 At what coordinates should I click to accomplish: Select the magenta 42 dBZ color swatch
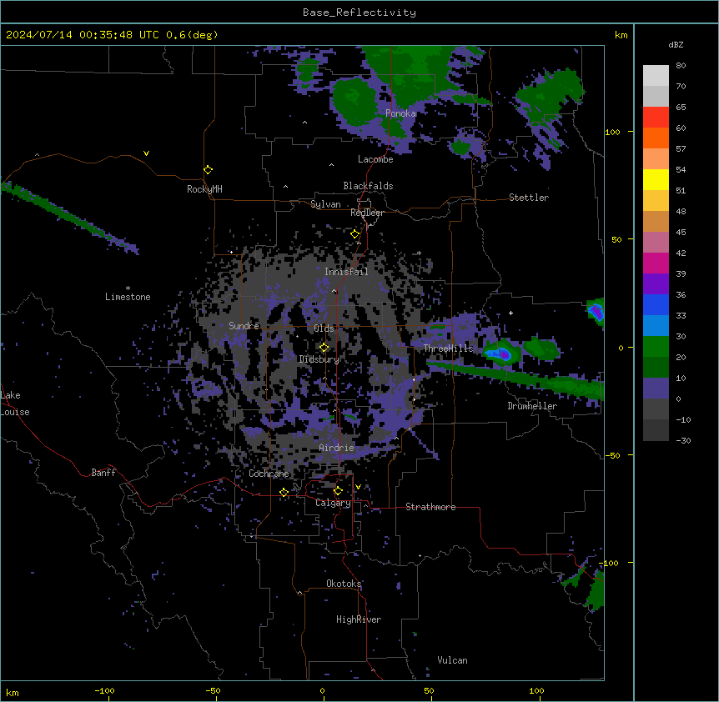pos(656,263)
